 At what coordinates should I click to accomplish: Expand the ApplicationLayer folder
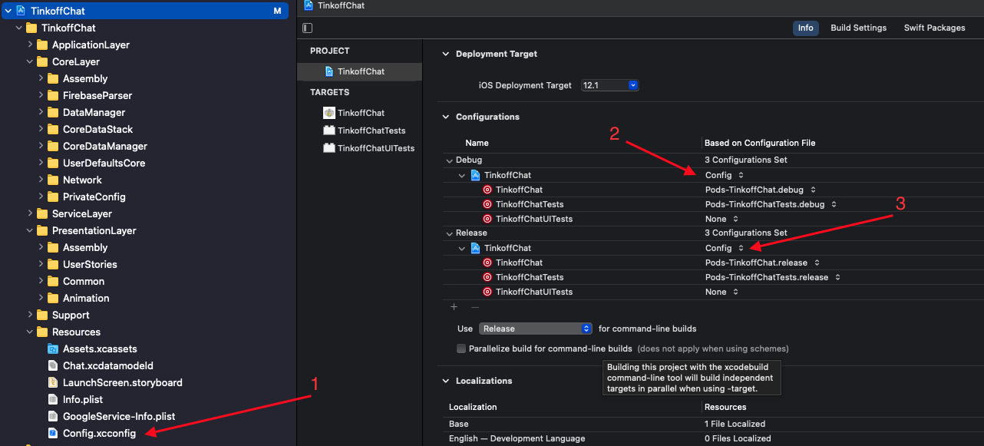click(30, 45)
